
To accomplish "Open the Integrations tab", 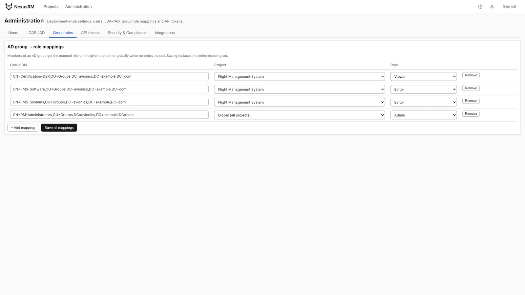I will coord(165,33).
